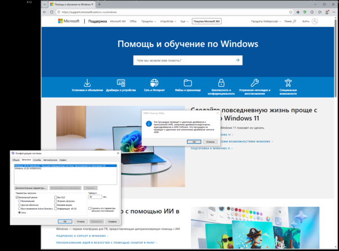Go back with browser back arrow
Screen dimensions: 339x251
point(45,12)
